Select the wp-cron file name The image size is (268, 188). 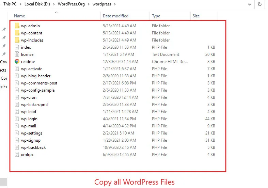[x=29, y=97]
